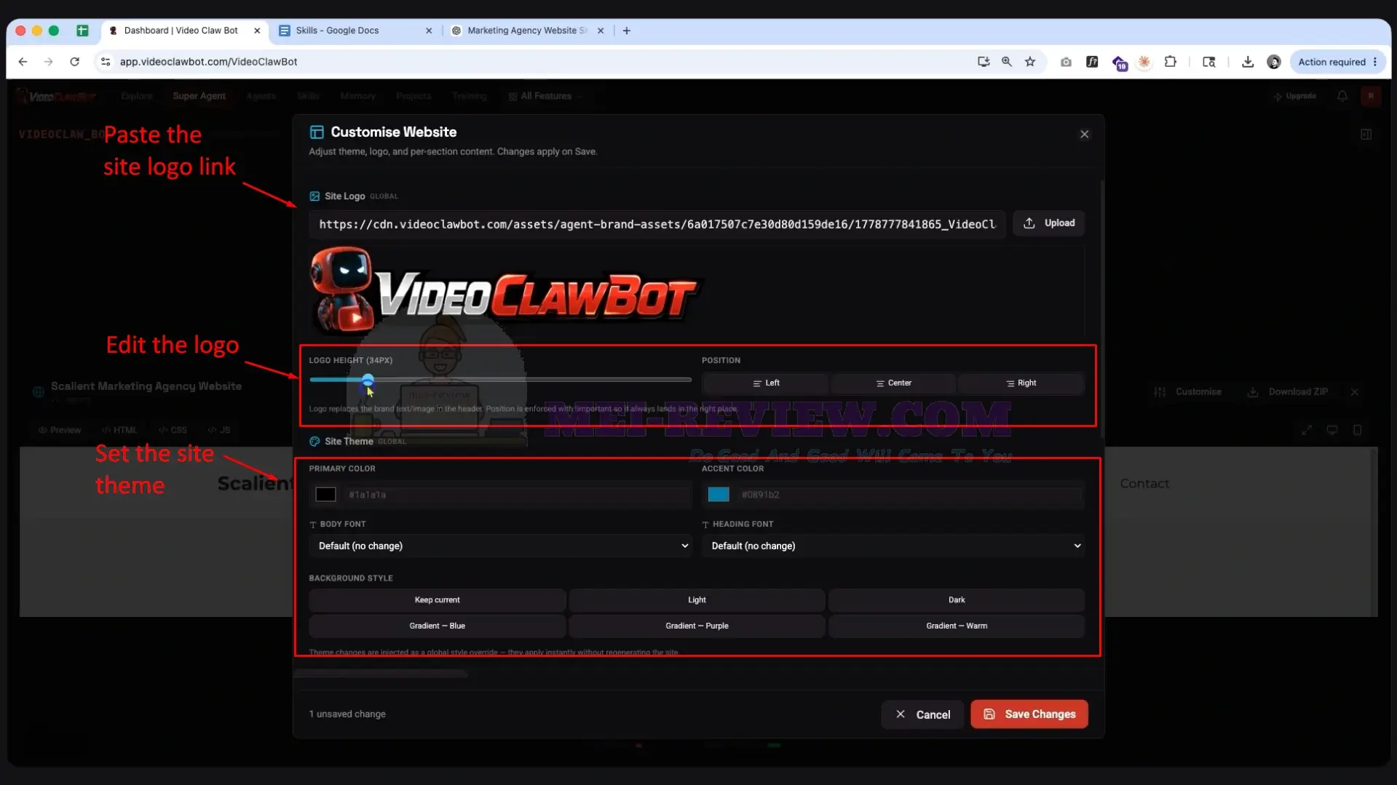This screenshot has height=785, width=1397.
Task: Click the logo height slider handle
Action: tap(368, 380)
